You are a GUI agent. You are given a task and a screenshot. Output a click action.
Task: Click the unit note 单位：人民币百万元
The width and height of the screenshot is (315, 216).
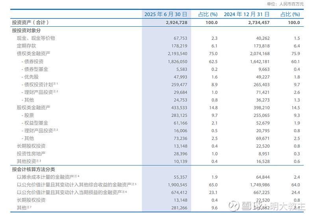285,4
